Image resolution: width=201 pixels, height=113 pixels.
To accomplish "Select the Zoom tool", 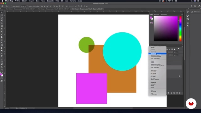I will pos(2,67).
